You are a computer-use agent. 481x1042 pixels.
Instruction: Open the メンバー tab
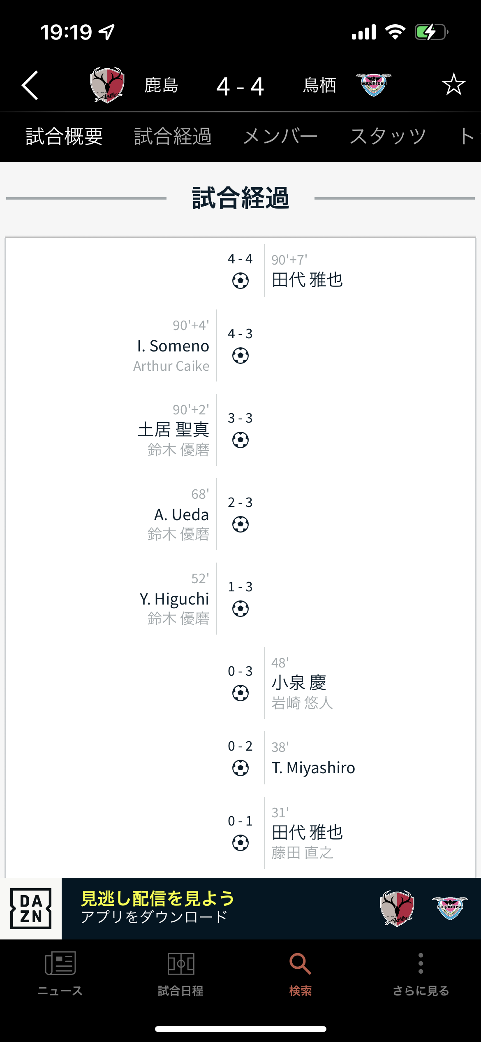[x=280, y=137]
